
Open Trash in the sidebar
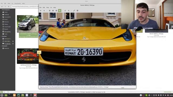[6, 34]
